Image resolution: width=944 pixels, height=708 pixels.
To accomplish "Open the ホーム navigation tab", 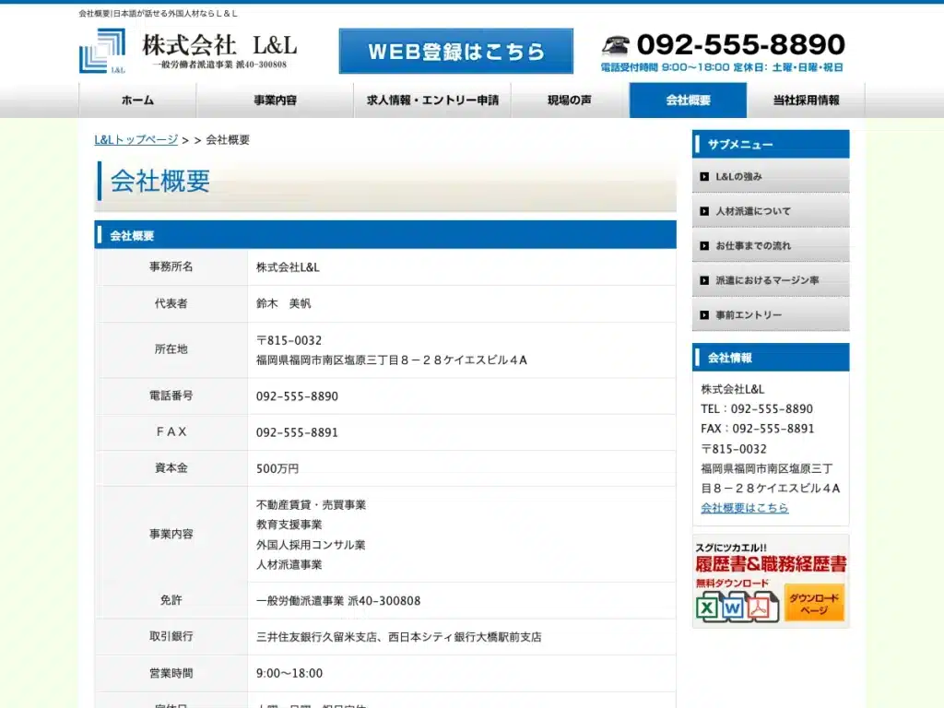I will (x=138, y=100).
